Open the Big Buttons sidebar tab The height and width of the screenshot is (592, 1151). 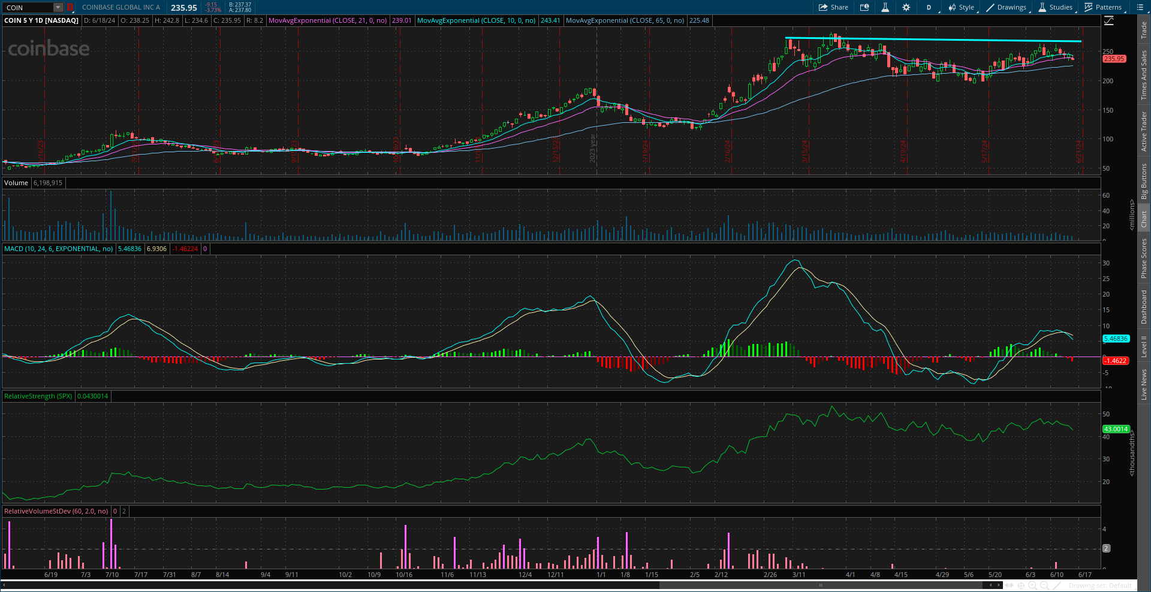click(x=1144, y=181)
